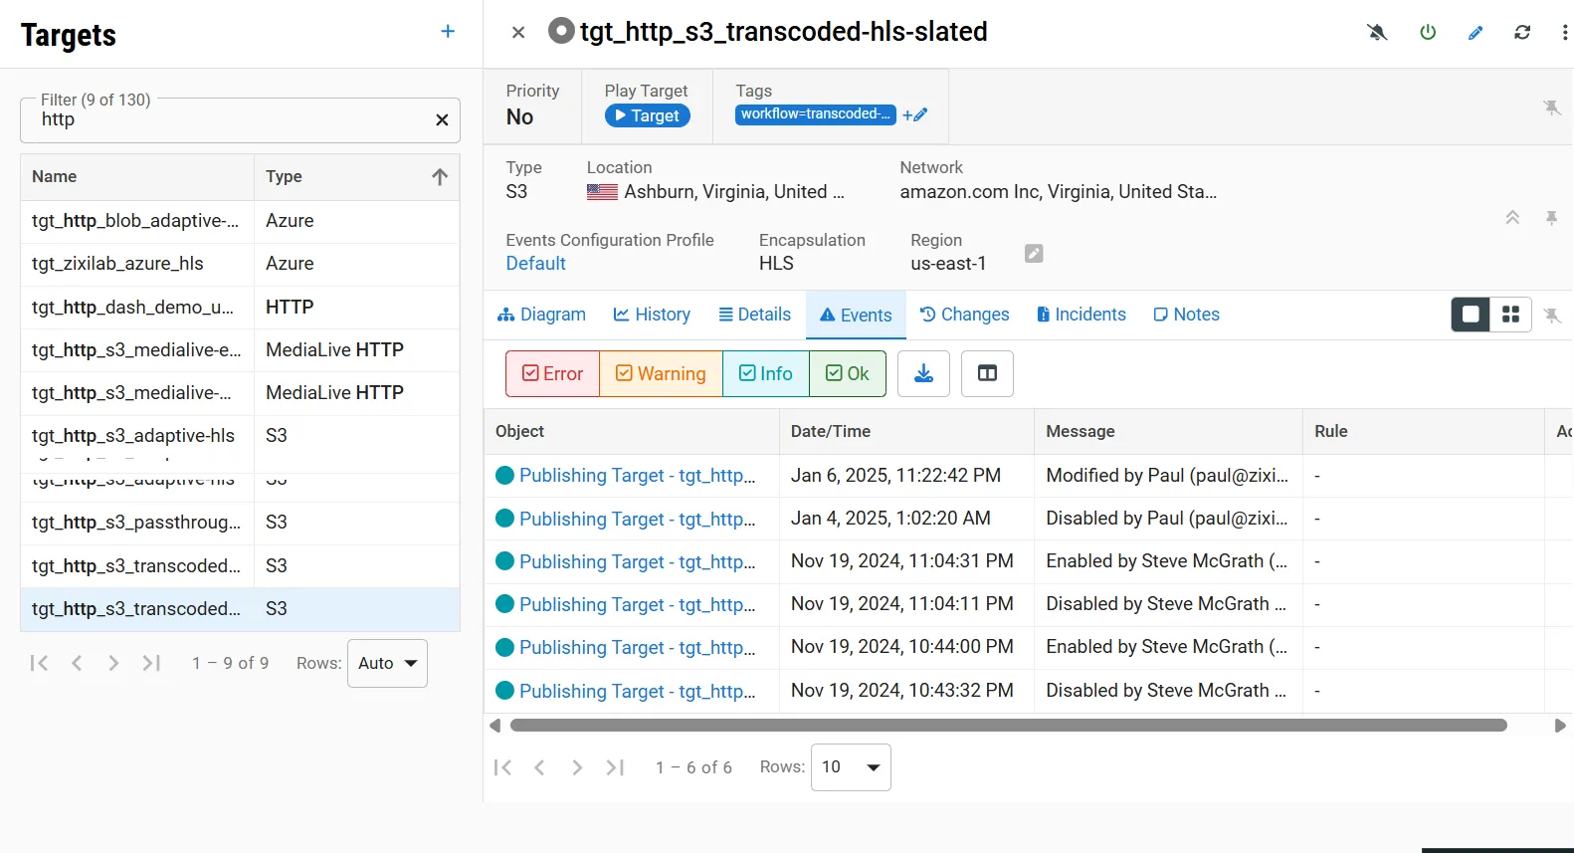Toggle the green power enable icon
Viewport: 1574px width, 853px height.
point(1428,33)
